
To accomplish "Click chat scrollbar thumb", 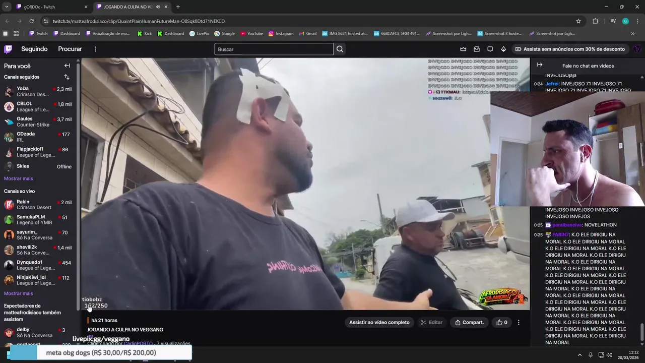I will [642, 332].
